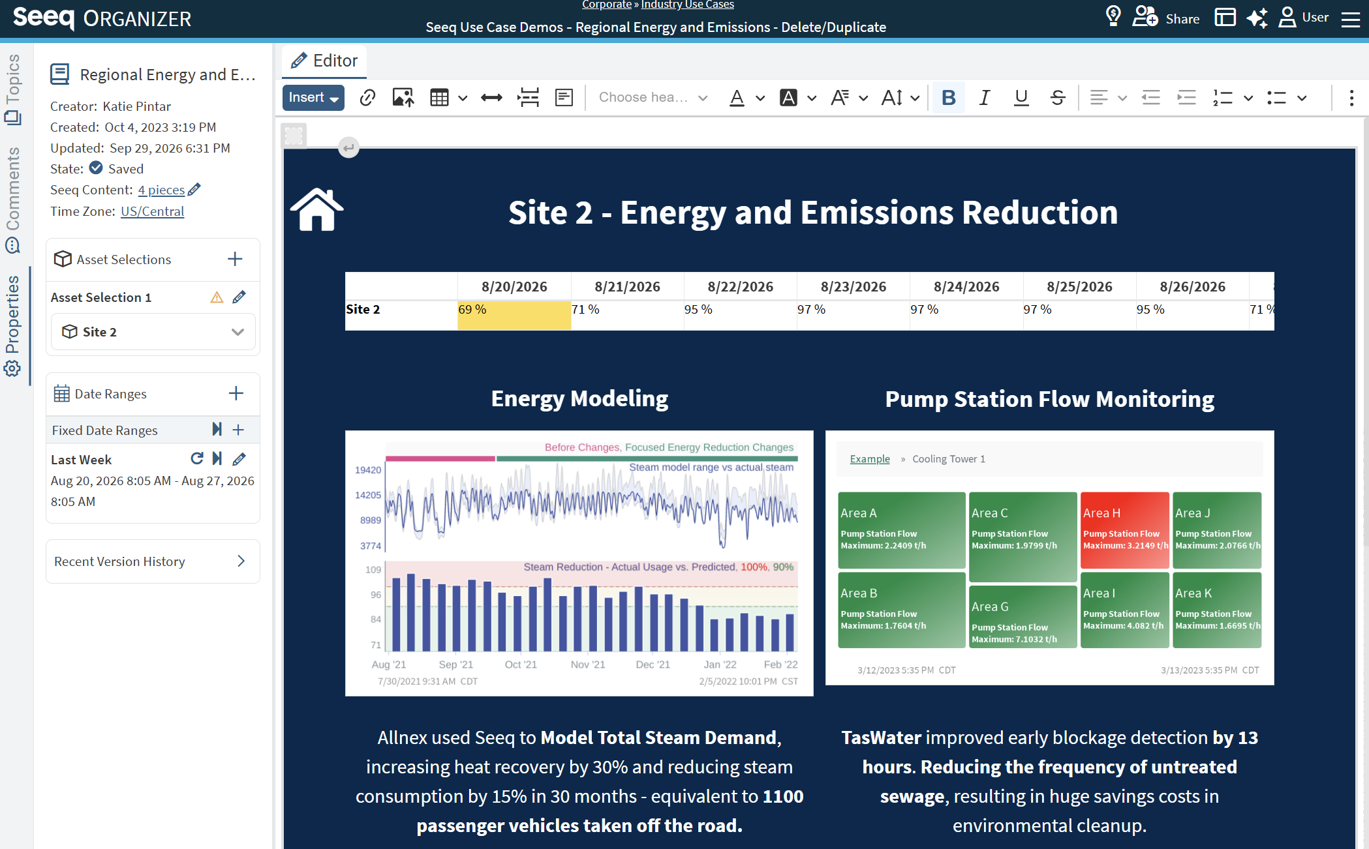
Task: Open the Industry Use Cases breadcrumb link
Action: pos(688,5)
